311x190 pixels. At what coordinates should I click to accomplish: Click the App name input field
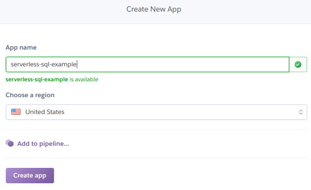tap(147, 64)
